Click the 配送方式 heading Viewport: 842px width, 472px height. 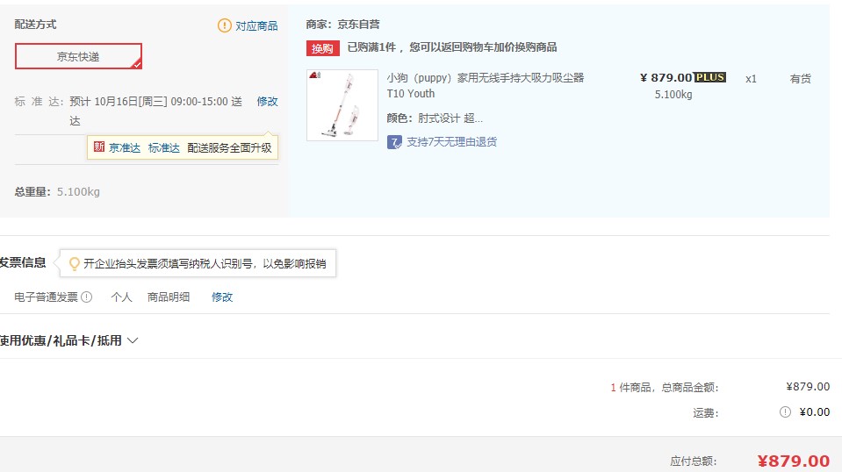click(35, 25)
